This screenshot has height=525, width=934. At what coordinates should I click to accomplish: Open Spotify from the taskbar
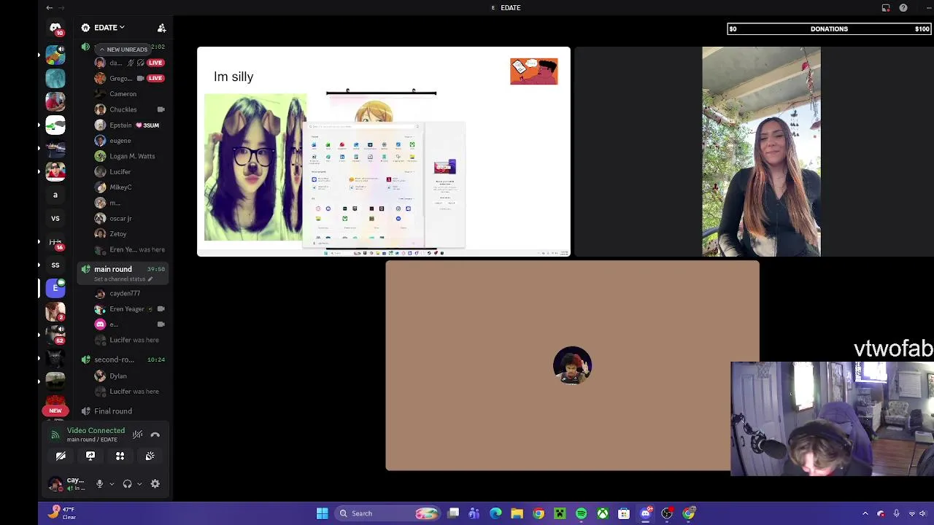581,513
